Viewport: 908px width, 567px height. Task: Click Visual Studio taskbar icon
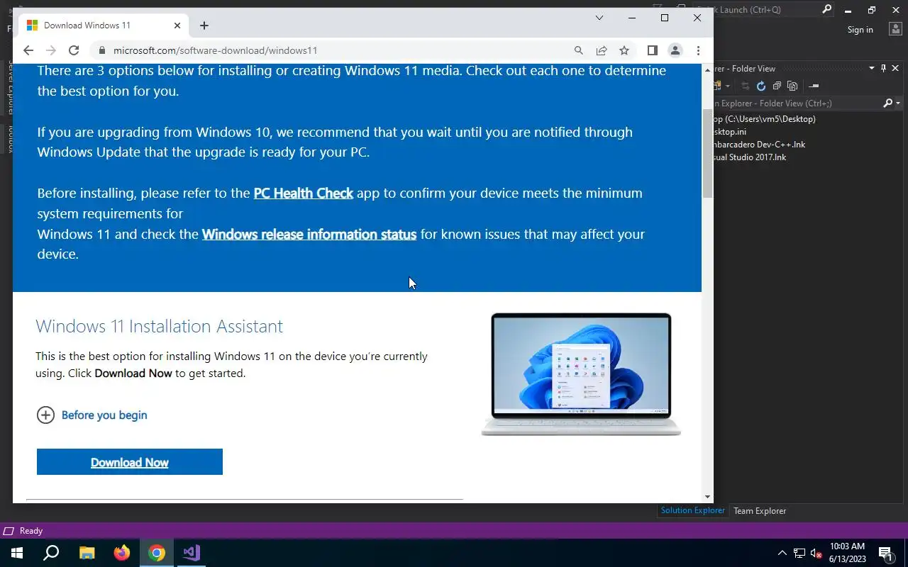tap(192, 553)
